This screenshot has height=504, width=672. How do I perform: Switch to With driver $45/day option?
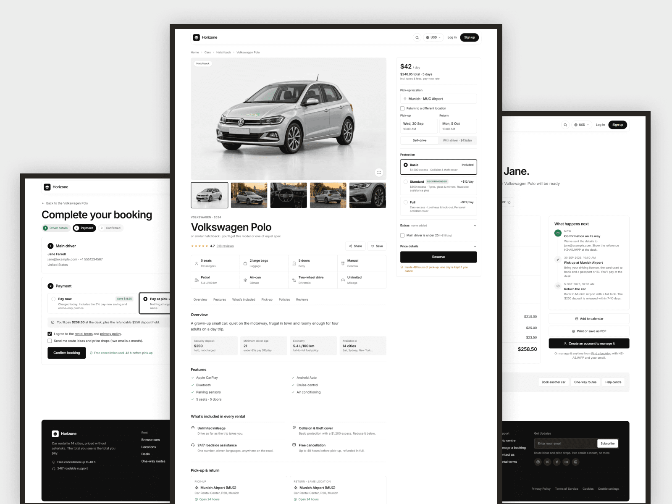tap(457, 141)
